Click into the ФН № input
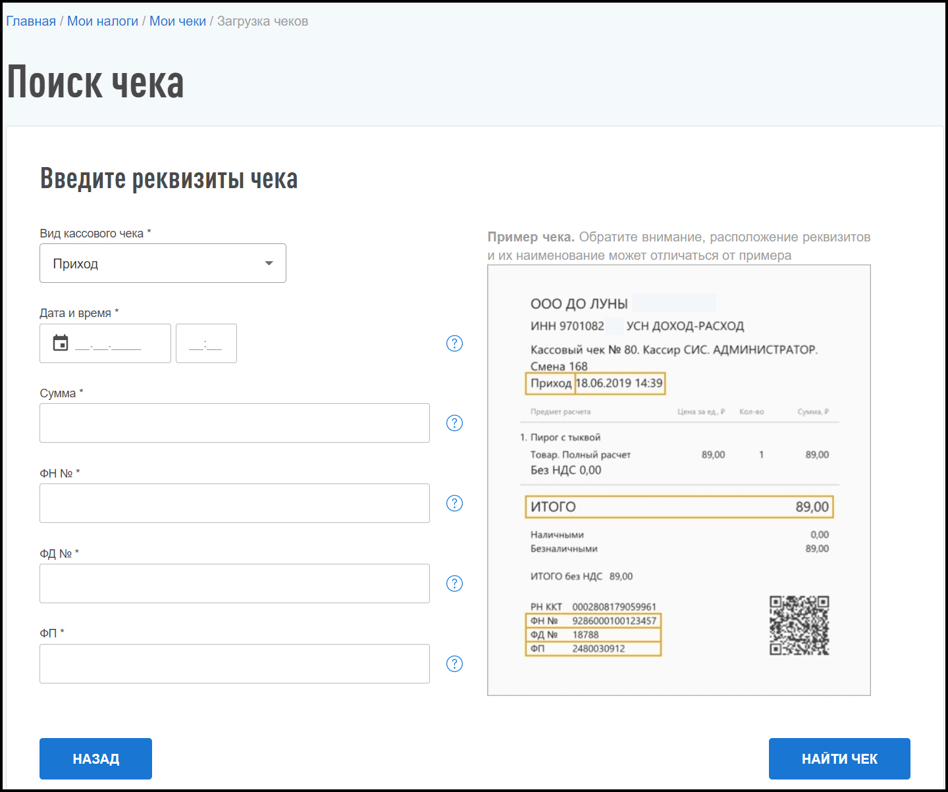The width and height of the screenshot is (948, 792). [x=234, y=503]
